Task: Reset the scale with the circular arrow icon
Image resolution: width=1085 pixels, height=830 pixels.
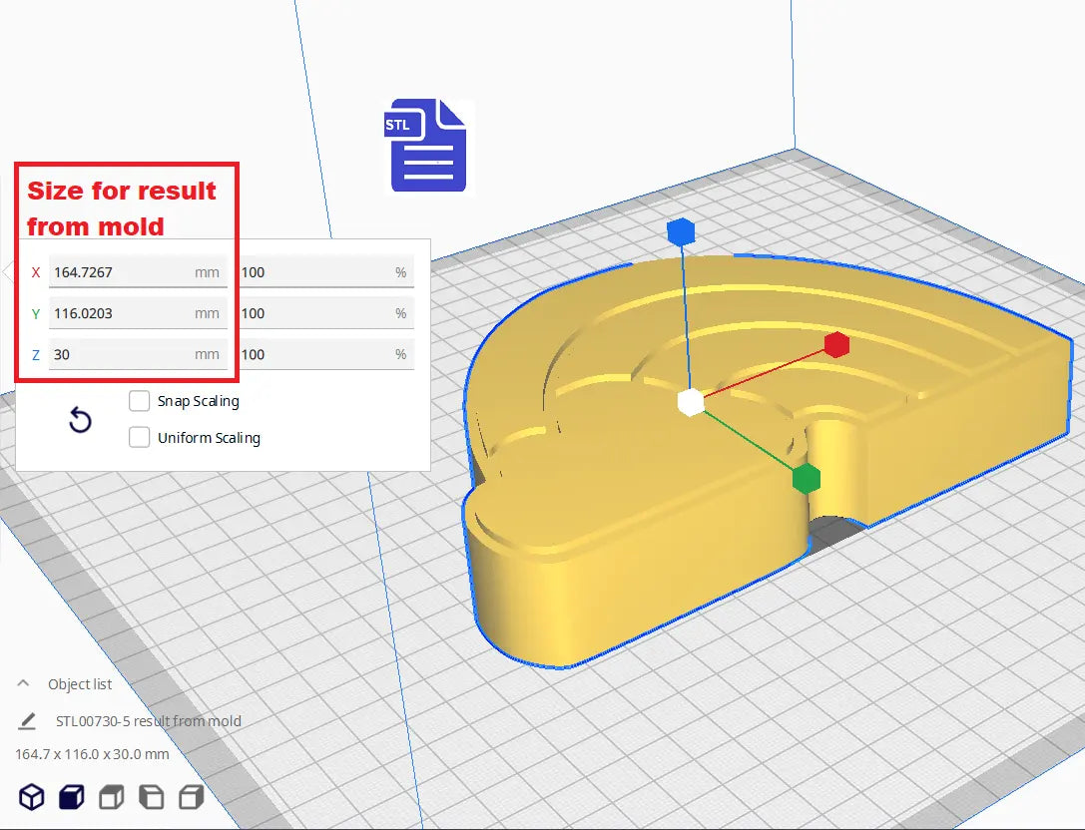Action: click(80, 421)
